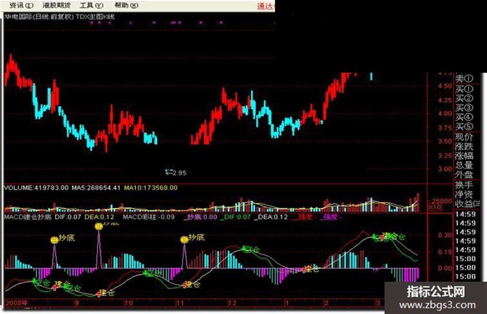This screenshot has width=487, height=314.
Task: Click the VOLUME:419783.00 readout
Action: (x=36, y=188)
